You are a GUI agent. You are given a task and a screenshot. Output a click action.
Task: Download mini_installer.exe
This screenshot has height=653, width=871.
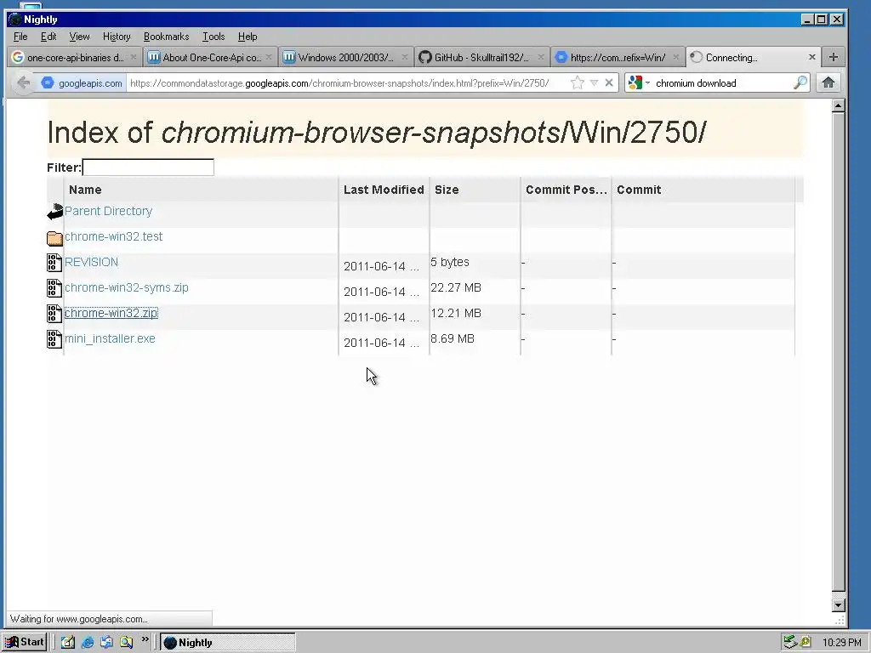click(x=110, y=338)
